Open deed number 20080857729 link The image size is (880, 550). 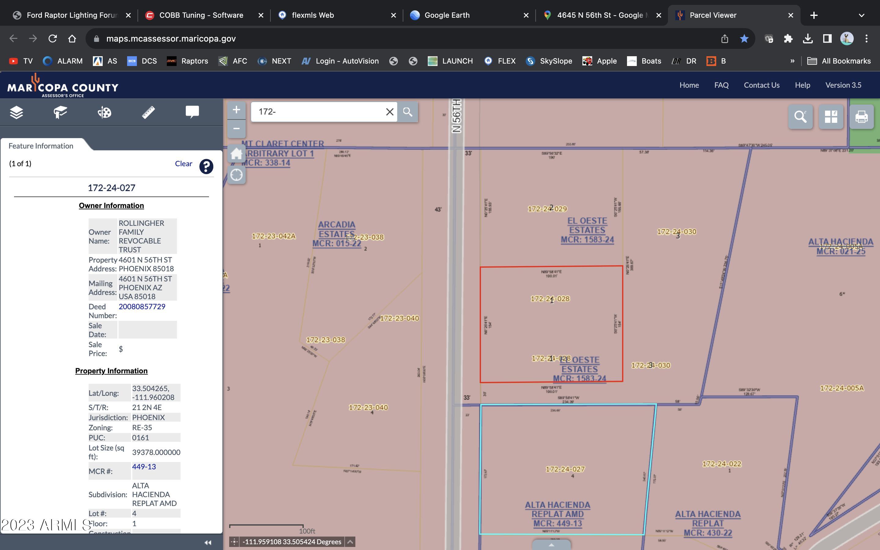(x=142, y=307)
